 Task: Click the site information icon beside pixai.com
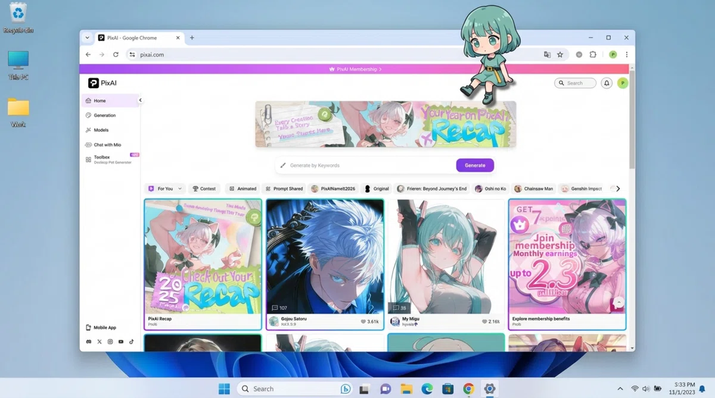[x=132, y=54]
